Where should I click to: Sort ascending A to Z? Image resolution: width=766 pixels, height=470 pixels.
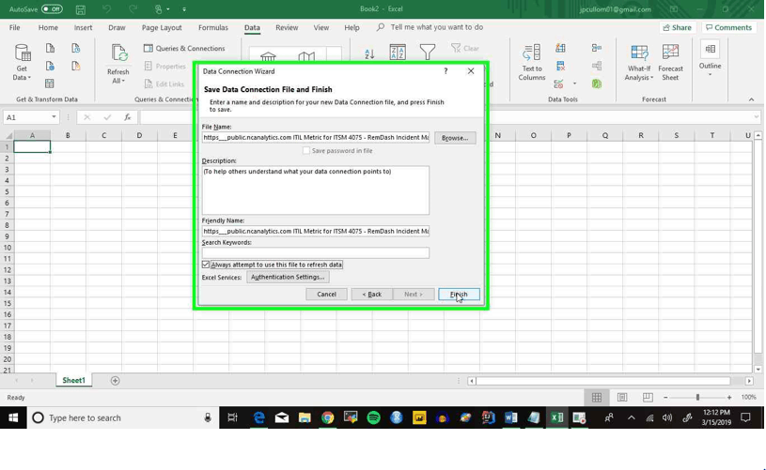click(x=369, y=53)
